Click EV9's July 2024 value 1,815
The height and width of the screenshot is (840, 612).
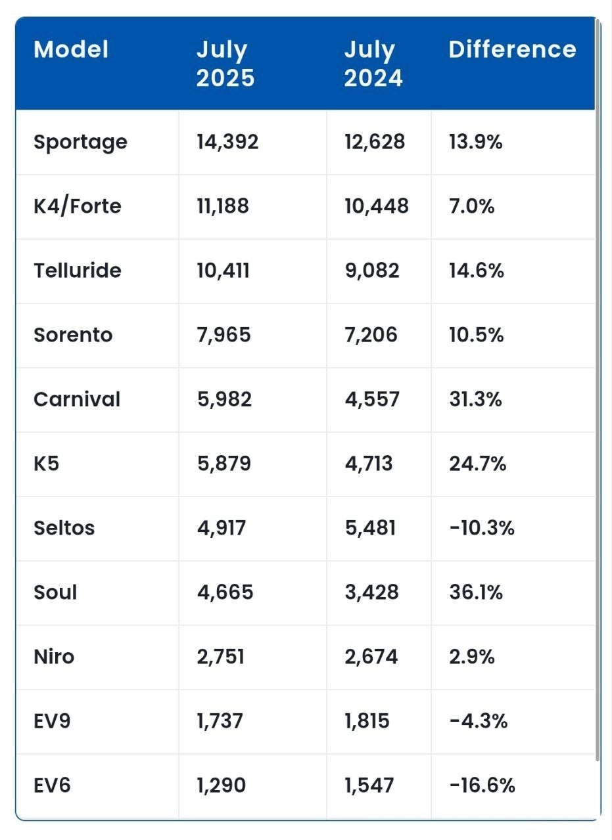point(367,721)
